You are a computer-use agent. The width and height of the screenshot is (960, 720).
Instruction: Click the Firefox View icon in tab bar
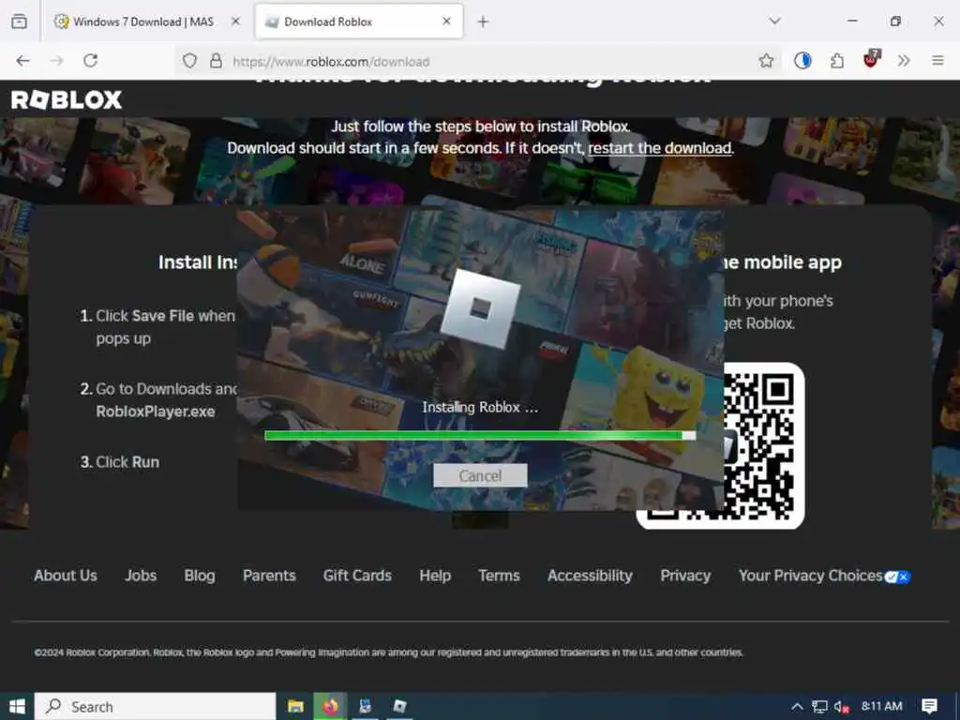coord(19,22)
